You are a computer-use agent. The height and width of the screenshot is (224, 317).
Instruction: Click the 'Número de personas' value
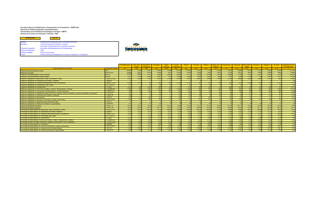point(47,52)
